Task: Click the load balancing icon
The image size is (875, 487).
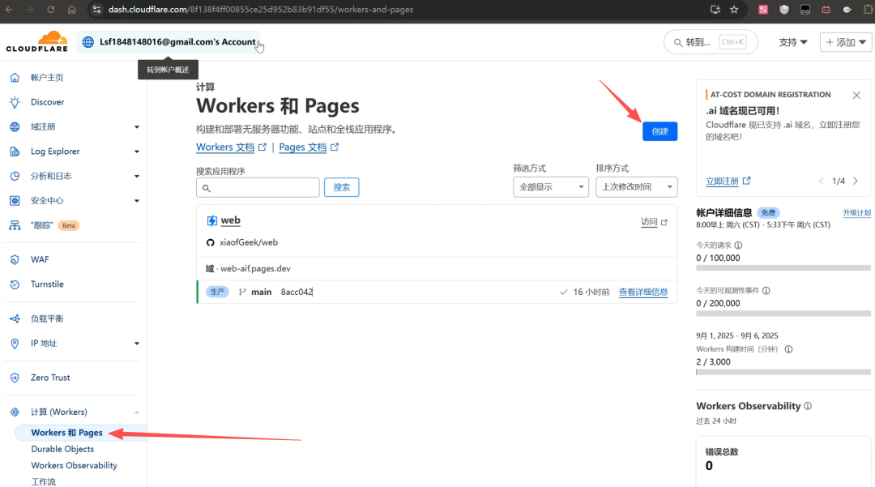Action: click(x=15, y=318)
